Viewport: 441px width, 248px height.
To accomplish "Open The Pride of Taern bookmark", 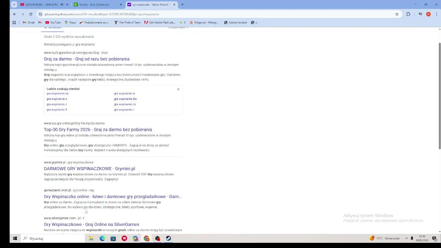I will (127, 22).
